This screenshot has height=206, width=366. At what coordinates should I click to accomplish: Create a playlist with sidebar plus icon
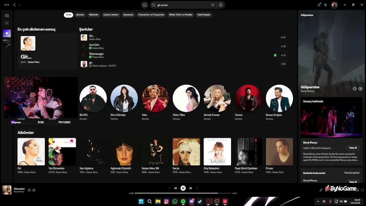(x=7, y=23)
